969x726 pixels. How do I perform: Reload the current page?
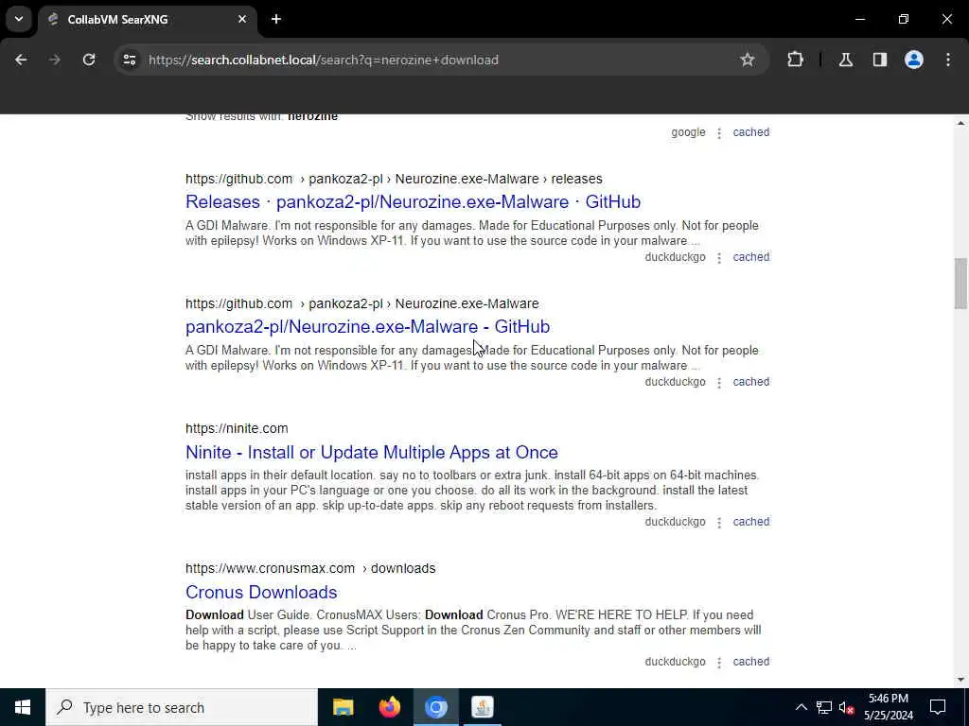pos(89,60)
